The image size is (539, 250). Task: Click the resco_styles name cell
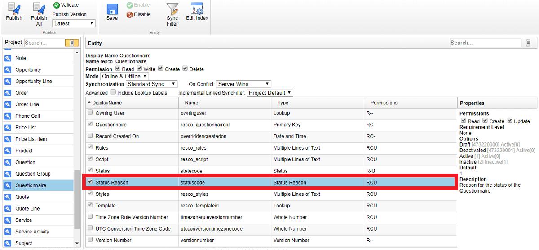225,194
